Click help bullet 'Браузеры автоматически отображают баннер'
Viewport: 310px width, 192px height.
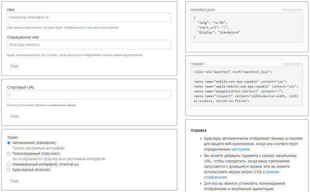point(253,144)
